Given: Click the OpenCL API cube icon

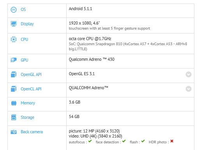Looking at the screenshot, I should (14, 89).
